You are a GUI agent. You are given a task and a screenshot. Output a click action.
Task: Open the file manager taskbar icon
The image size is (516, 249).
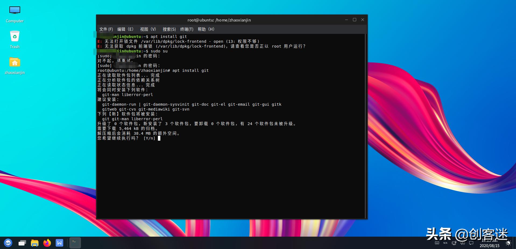click(x=34, y=243)
